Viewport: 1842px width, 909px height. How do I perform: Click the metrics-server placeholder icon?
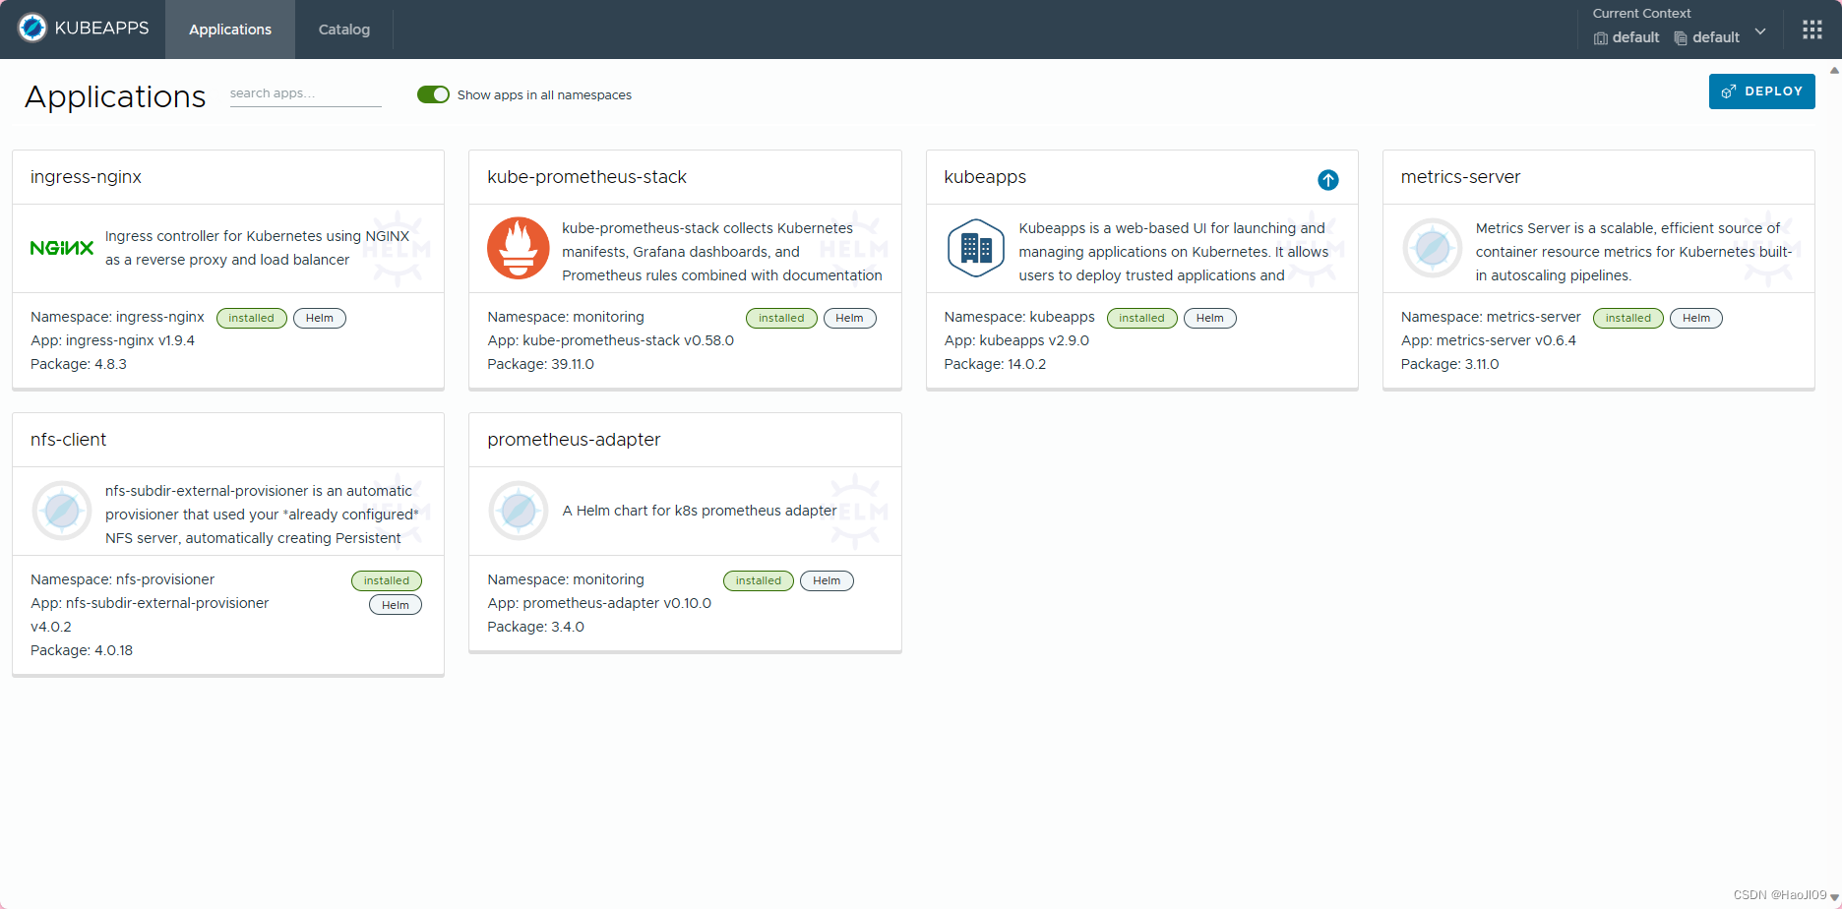pos(1432,248)
